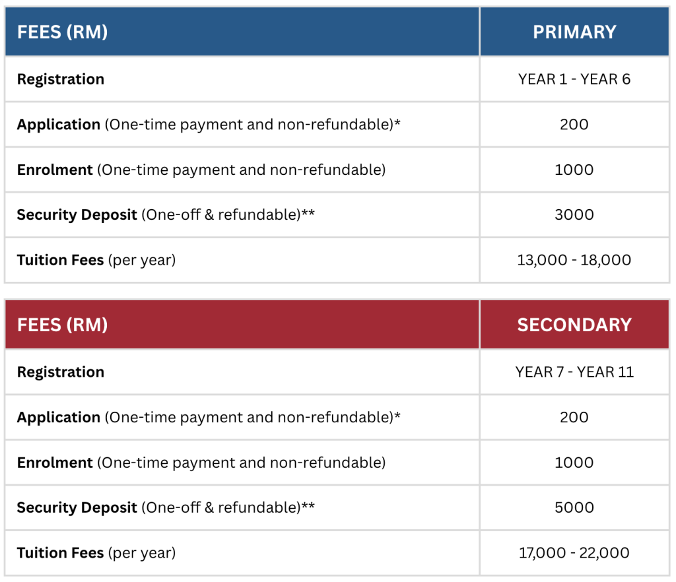Click the Primary Application fee value 200
676x582 pixels.
(x=574, y=124)
